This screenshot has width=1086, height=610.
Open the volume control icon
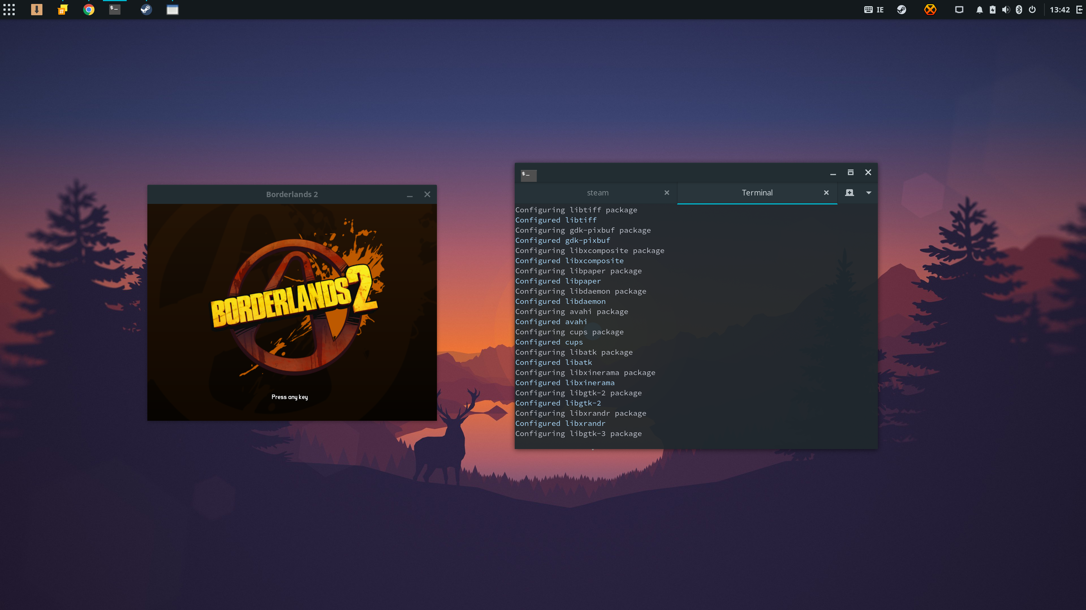pyautogui.click(x=1006, y=10)
